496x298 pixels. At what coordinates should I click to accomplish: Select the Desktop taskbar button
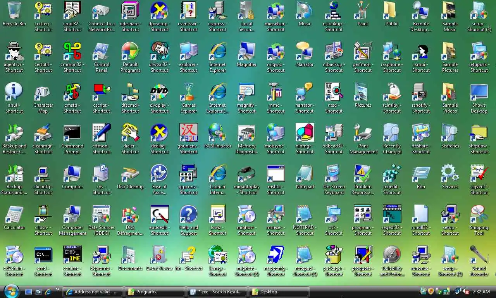point(279,292)
